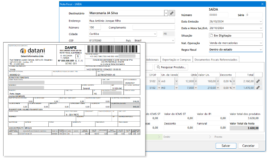Viewport: 268px width, 158px height.
Task: Click the CEP field 81570360
Action: coord(102,41)
